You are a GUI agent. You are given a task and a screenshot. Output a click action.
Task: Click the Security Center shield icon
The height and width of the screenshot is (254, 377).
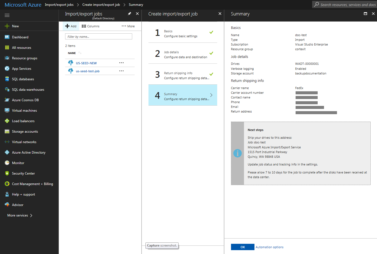pyautogui.click(x=7, y=173)
